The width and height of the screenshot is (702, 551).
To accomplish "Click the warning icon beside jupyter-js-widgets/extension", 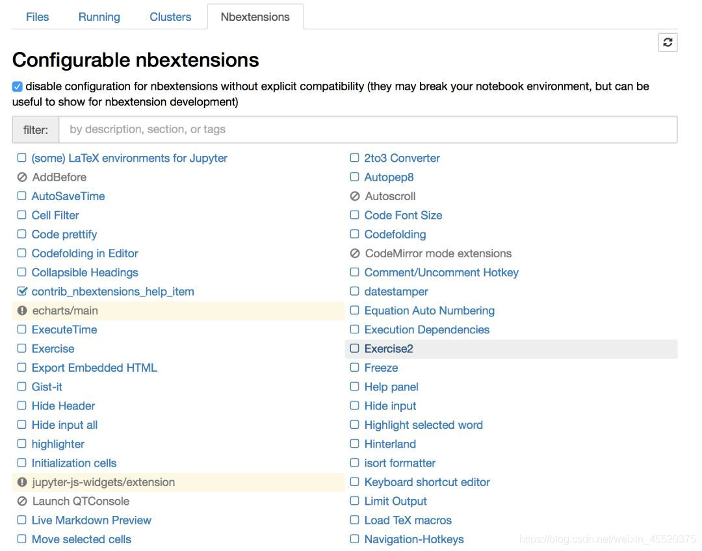I will [x=22, y=482].
